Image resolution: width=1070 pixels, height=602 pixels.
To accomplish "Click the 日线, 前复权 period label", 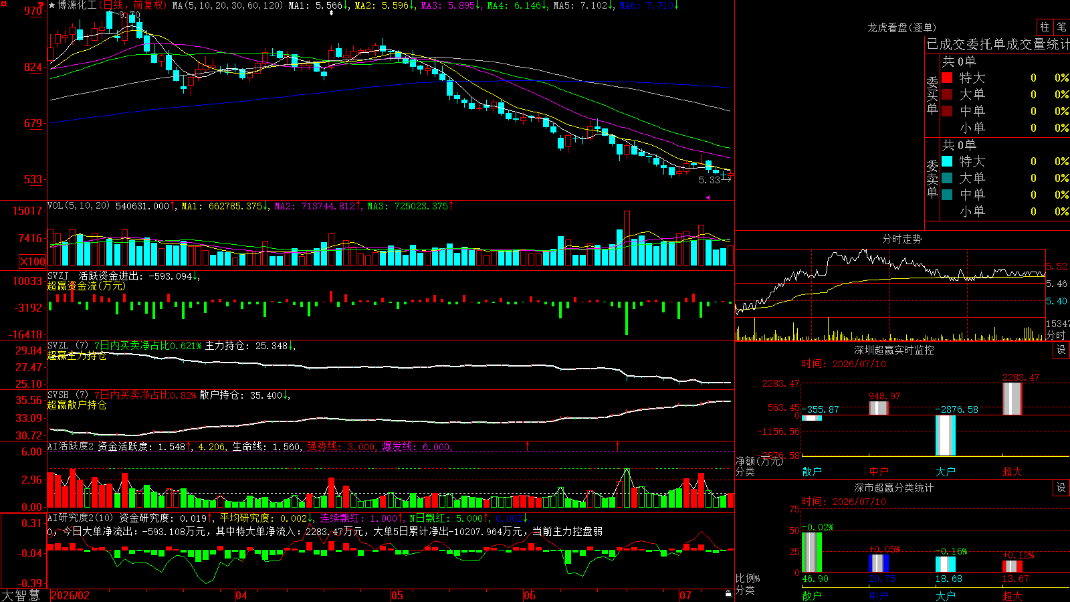I will (134, 5).
